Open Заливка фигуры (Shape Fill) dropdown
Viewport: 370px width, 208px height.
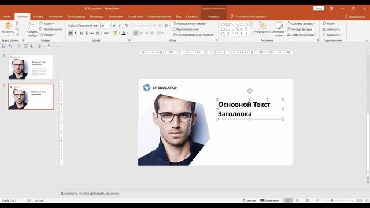301,24
